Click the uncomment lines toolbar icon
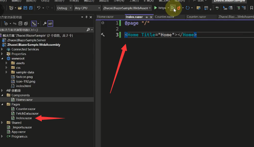 [x=243, y=8]
